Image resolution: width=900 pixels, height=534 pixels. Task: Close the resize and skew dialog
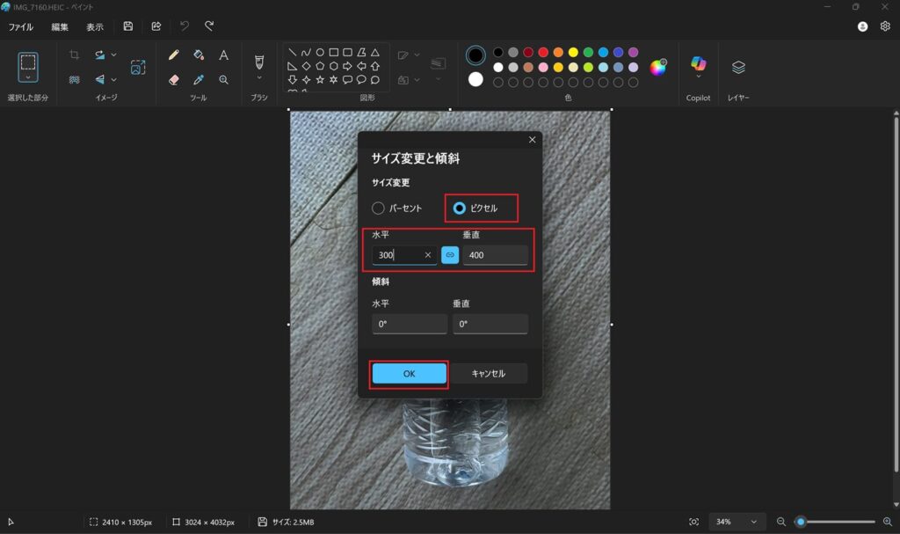pyautogui.click(x=532, y=140)
